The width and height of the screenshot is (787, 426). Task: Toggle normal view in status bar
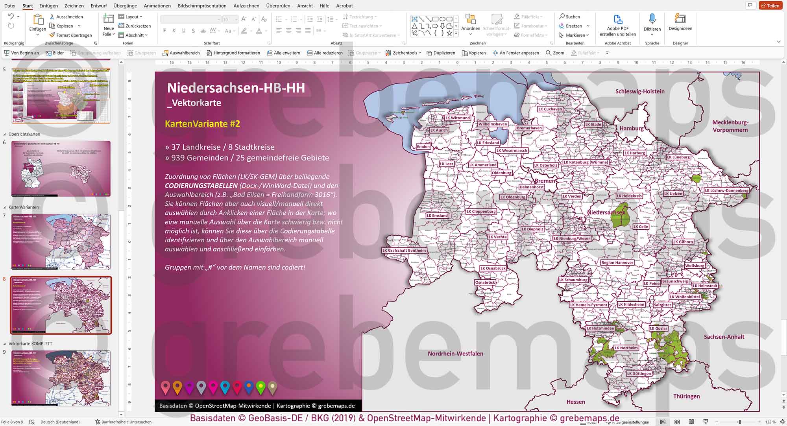point(663,422)
